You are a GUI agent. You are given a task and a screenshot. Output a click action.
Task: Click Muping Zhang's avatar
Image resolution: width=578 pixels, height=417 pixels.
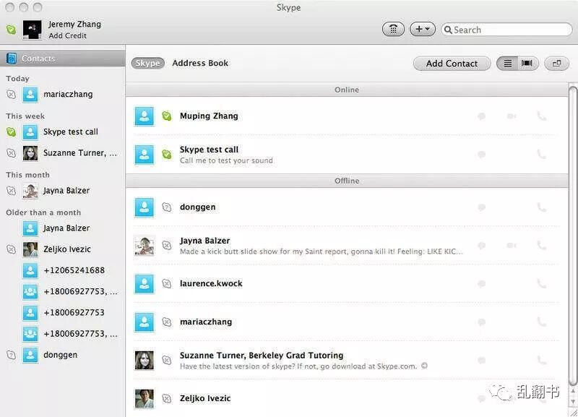point(144,116)
